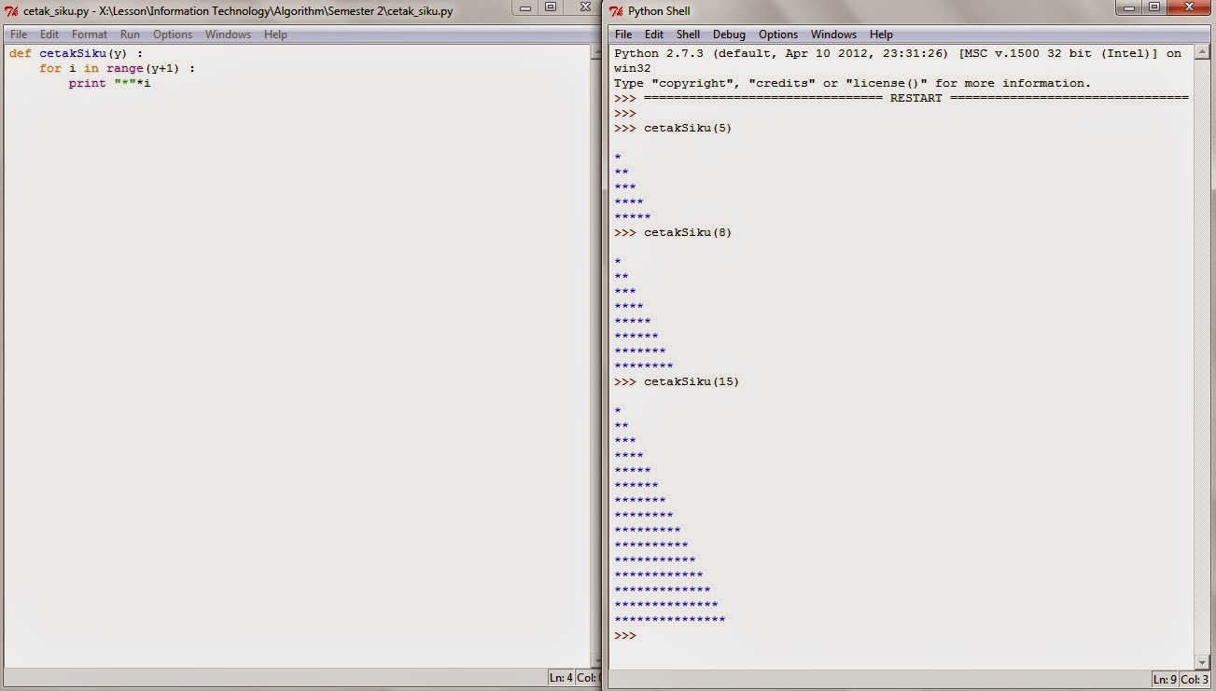Viewport: 1216px width, 691px height.
Task: Click the 'cetakSiku(8)' shell command
Action: pyautogui.click(x=688, y=232)
